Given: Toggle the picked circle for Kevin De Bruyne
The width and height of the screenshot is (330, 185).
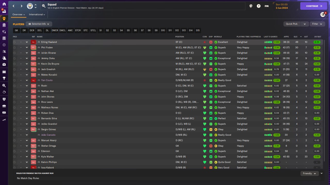Looking at the screenshot, I should (x=14, y=64).
